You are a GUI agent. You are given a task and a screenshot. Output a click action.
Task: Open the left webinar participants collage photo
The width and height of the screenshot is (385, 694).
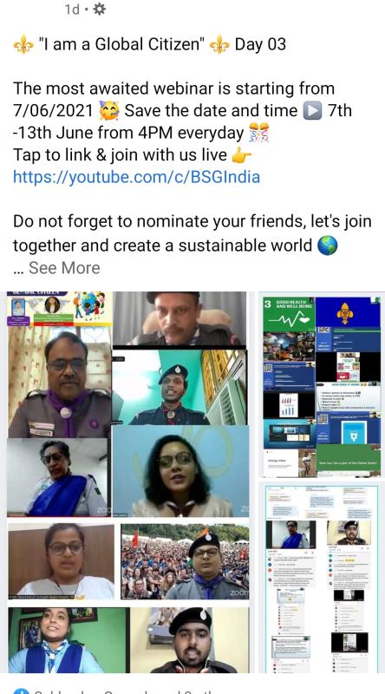pos(127,482)
